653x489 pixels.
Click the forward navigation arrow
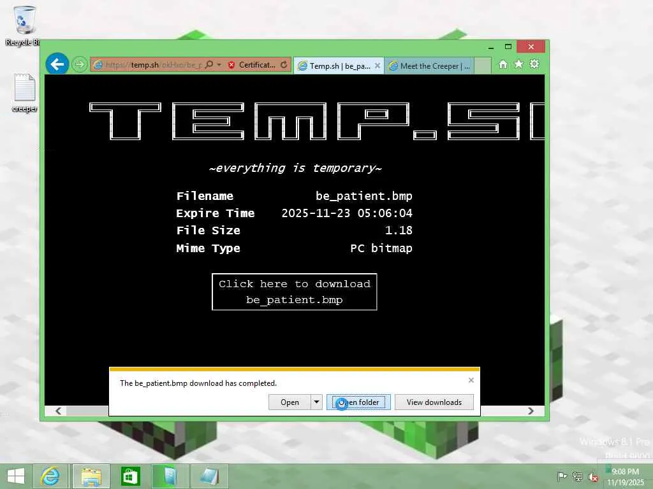click(79, 64)
